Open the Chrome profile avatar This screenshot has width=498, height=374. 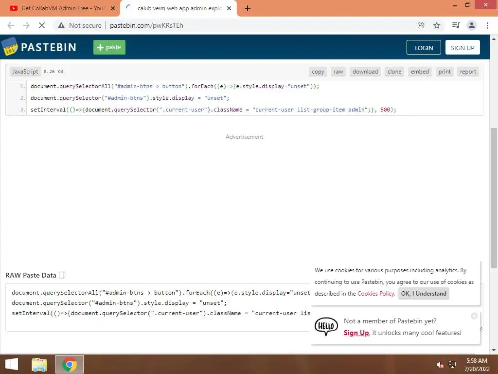coord(472,25)
